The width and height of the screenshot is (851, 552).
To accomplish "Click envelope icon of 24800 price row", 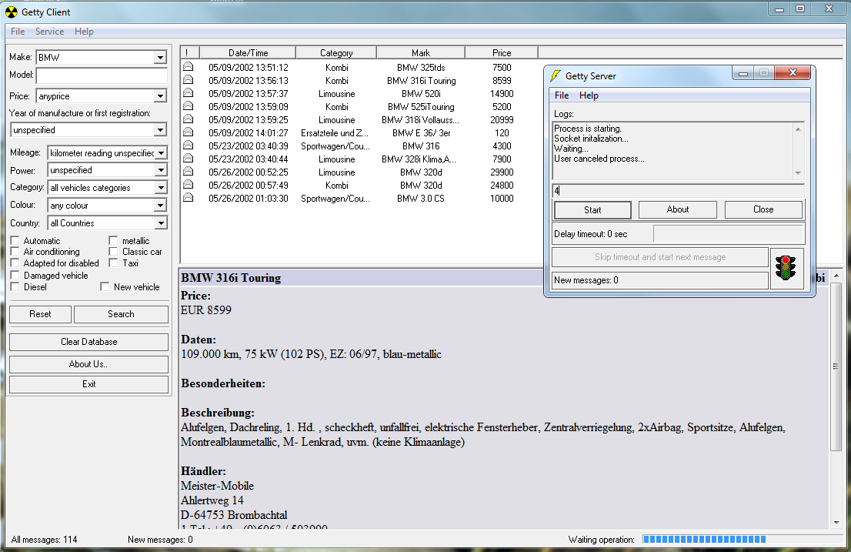I will point(188,185).
